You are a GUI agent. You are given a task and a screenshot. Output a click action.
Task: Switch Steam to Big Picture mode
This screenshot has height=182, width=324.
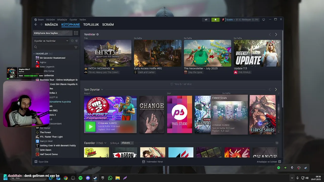coord(264,19)
